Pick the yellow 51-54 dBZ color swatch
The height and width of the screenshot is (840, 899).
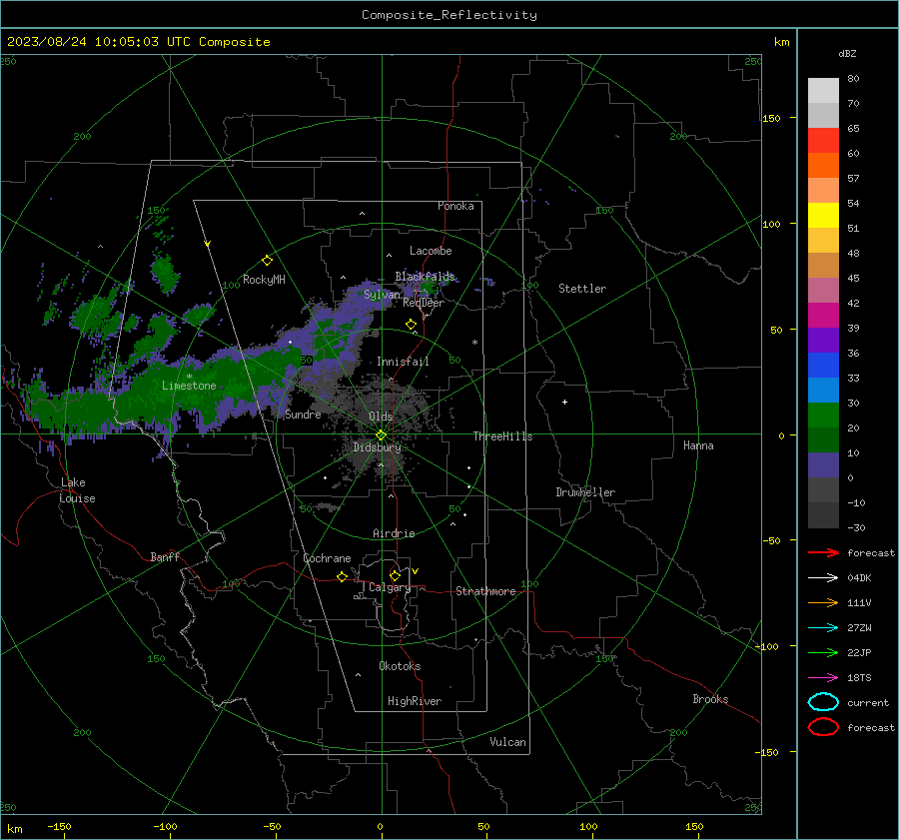pos(823,215)
